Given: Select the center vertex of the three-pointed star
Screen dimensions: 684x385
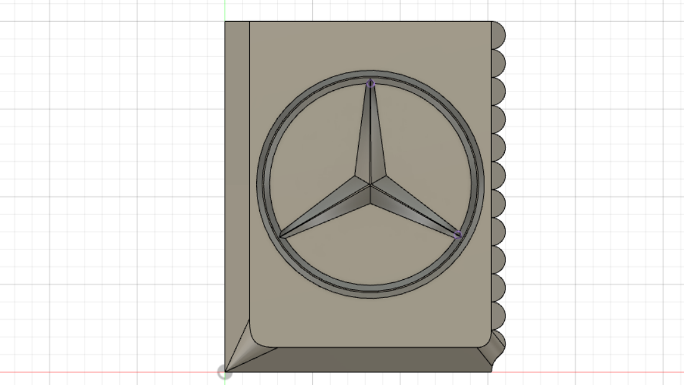Looking at the screenshot, I should pyautogui.click(x=371, y=185).
